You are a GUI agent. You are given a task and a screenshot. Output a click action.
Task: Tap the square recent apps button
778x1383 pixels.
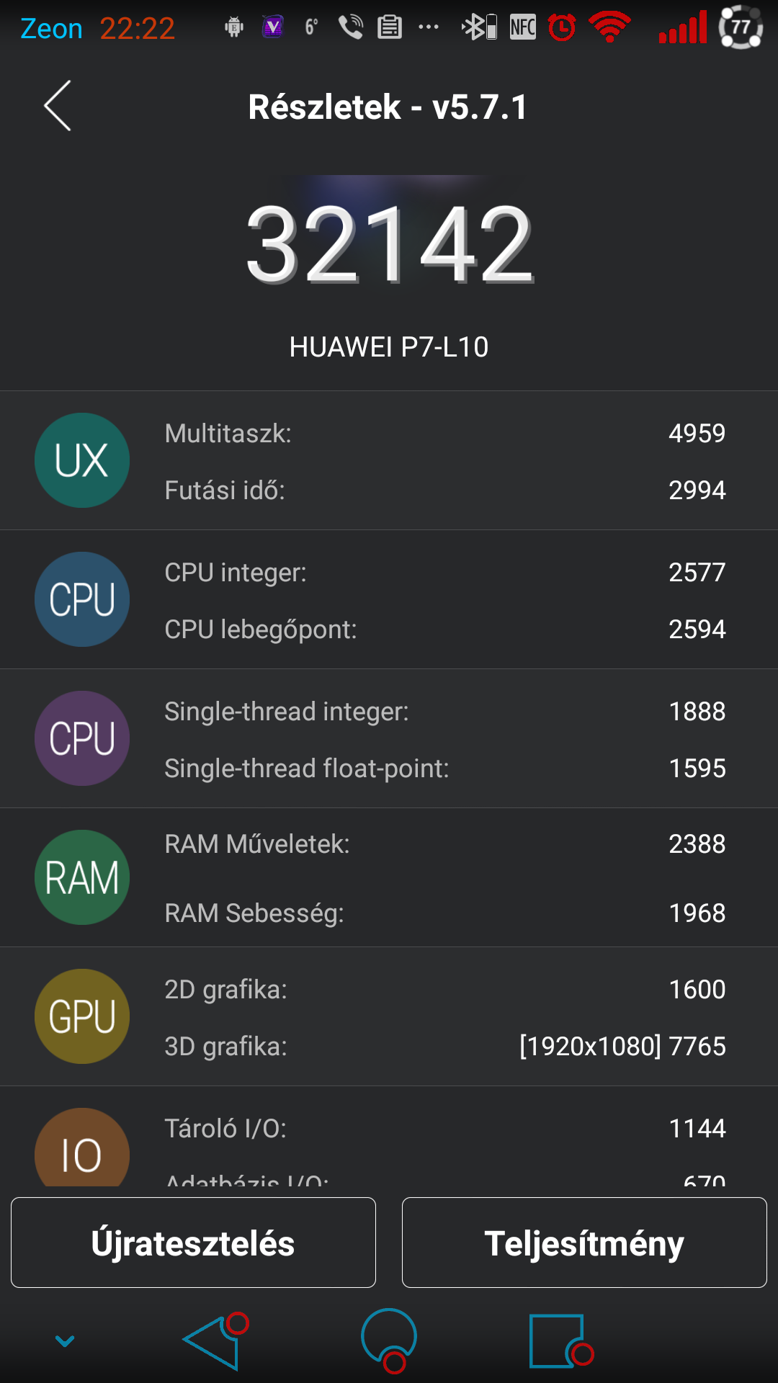point(561,1341)
